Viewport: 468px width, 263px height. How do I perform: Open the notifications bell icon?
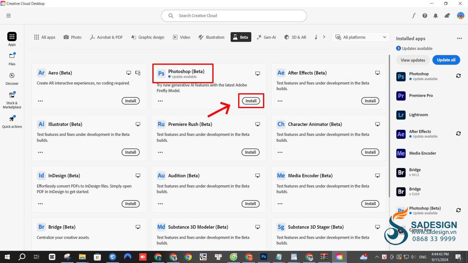point(436,15)
